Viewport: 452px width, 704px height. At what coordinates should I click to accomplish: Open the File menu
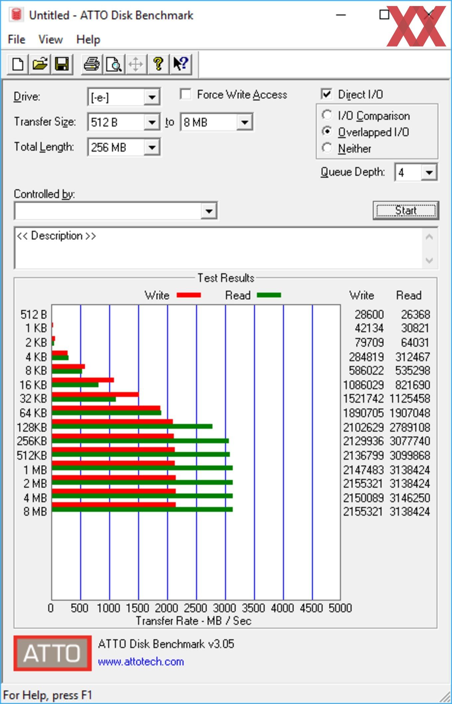[x=16, y=39]
